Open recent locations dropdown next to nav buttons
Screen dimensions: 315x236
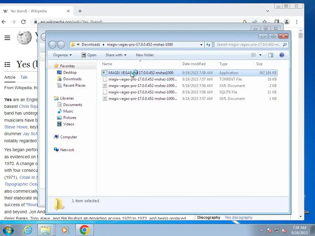[67, 45]
